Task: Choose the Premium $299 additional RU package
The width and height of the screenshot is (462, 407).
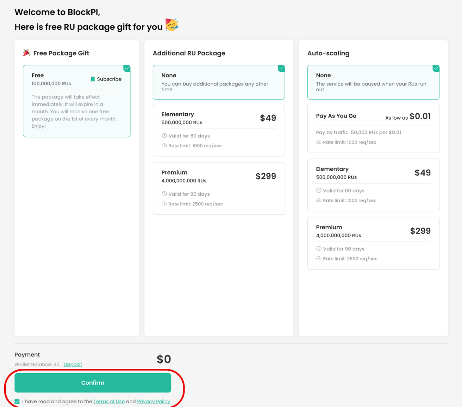Action: (219, 188)
